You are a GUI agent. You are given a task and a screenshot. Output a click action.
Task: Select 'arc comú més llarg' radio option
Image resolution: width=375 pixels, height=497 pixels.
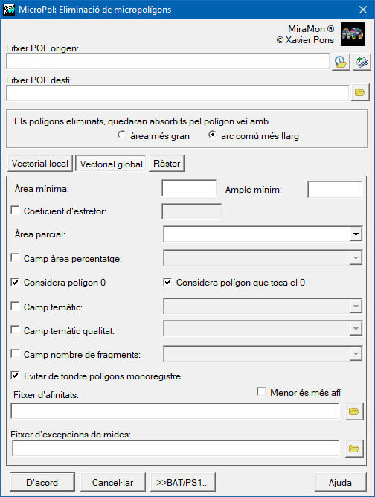(212, 135)
